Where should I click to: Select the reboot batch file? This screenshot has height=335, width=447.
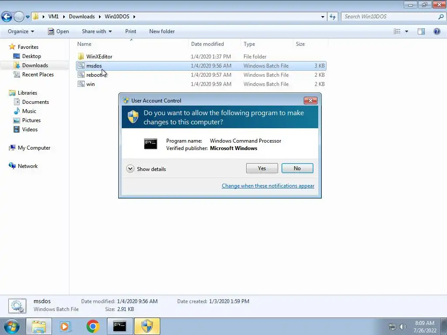coord(201,75)
